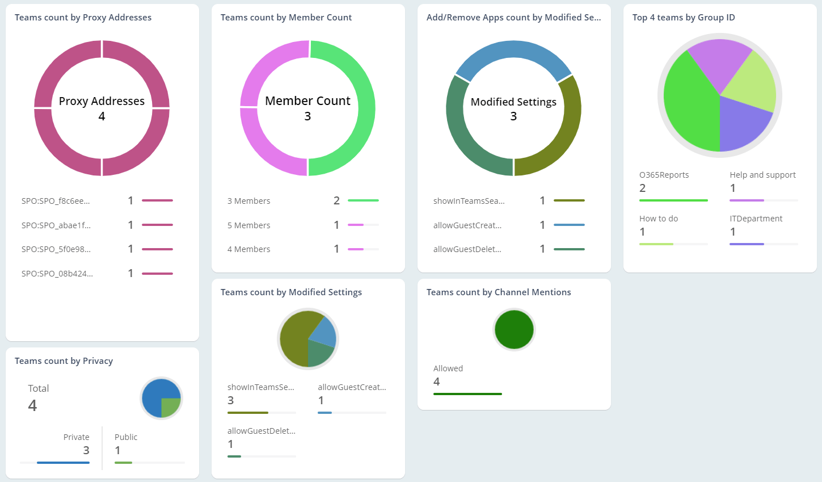Click the SPO:SPO_08b424 legend entry
Viewport: 822px width, 482px height.
57,274
